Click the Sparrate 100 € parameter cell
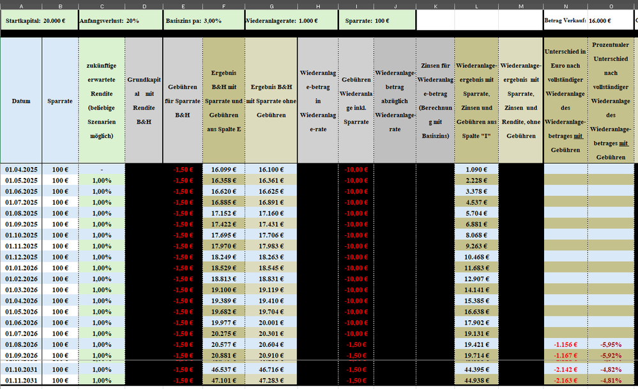The width and height of the screenshot is (638, 389). pyautogui.click(x=377, y=21)
